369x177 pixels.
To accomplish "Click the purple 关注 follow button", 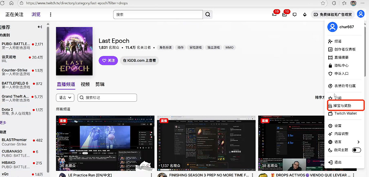I will tap(108, 61).
